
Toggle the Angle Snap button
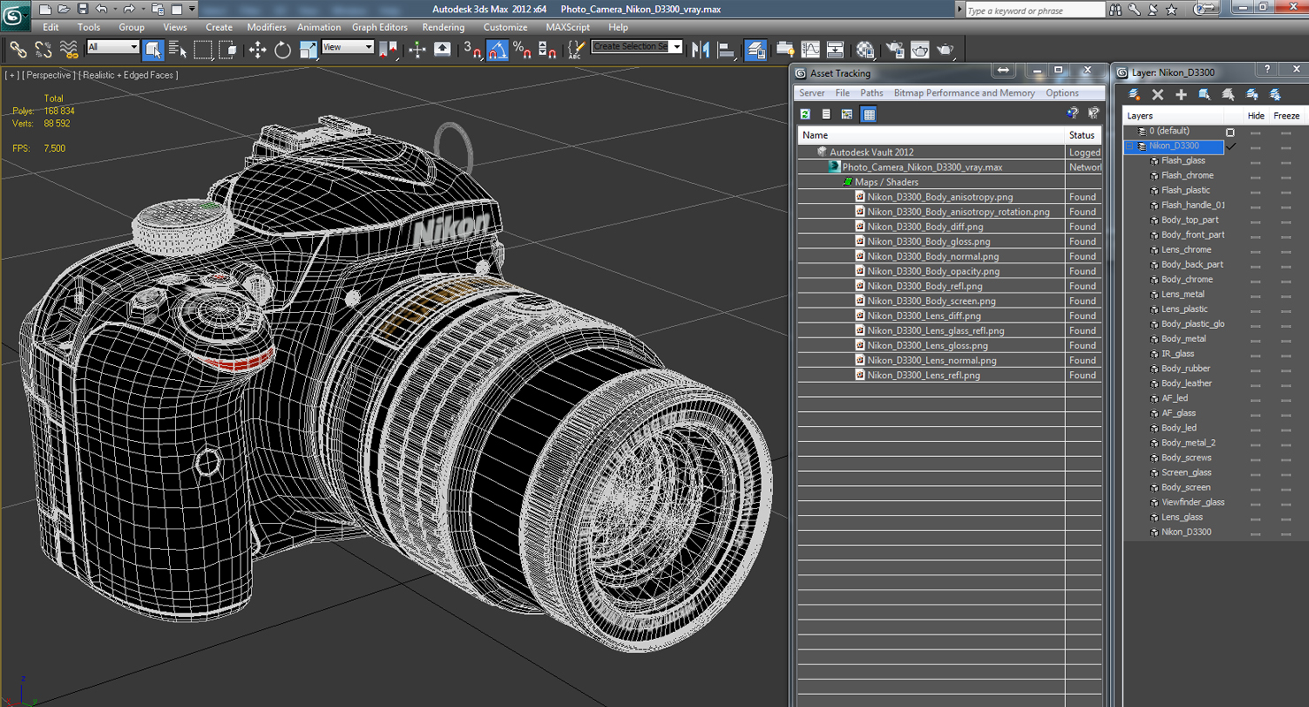click(x=497, y=49)
